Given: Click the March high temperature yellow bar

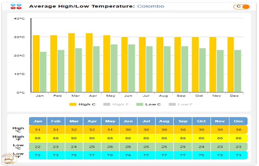Looking at the screenshot, I should (x=71, y=63).
